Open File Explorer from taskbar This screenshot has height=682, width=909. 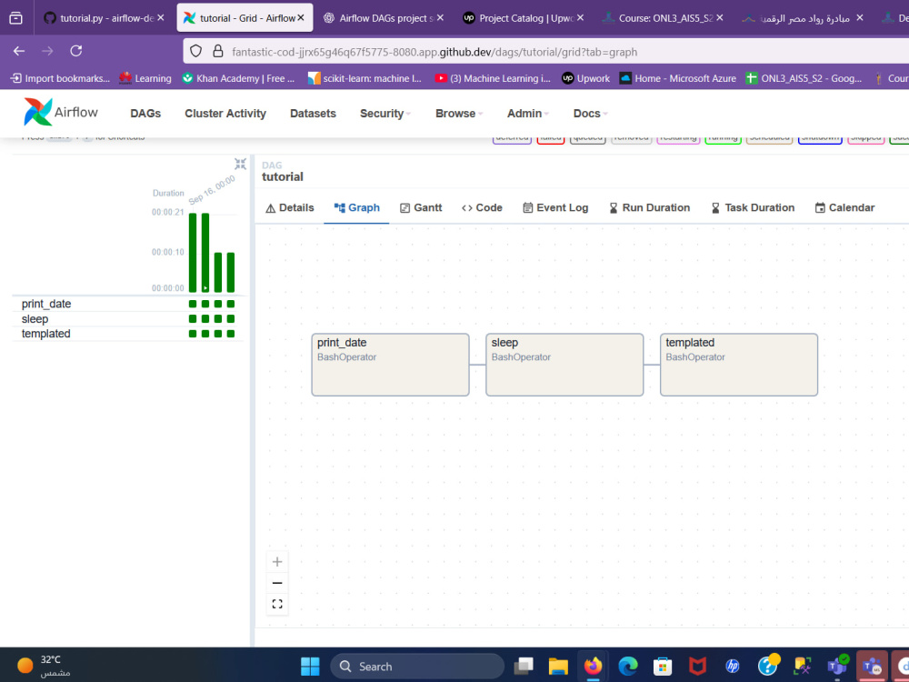click(x=558, y=667)
